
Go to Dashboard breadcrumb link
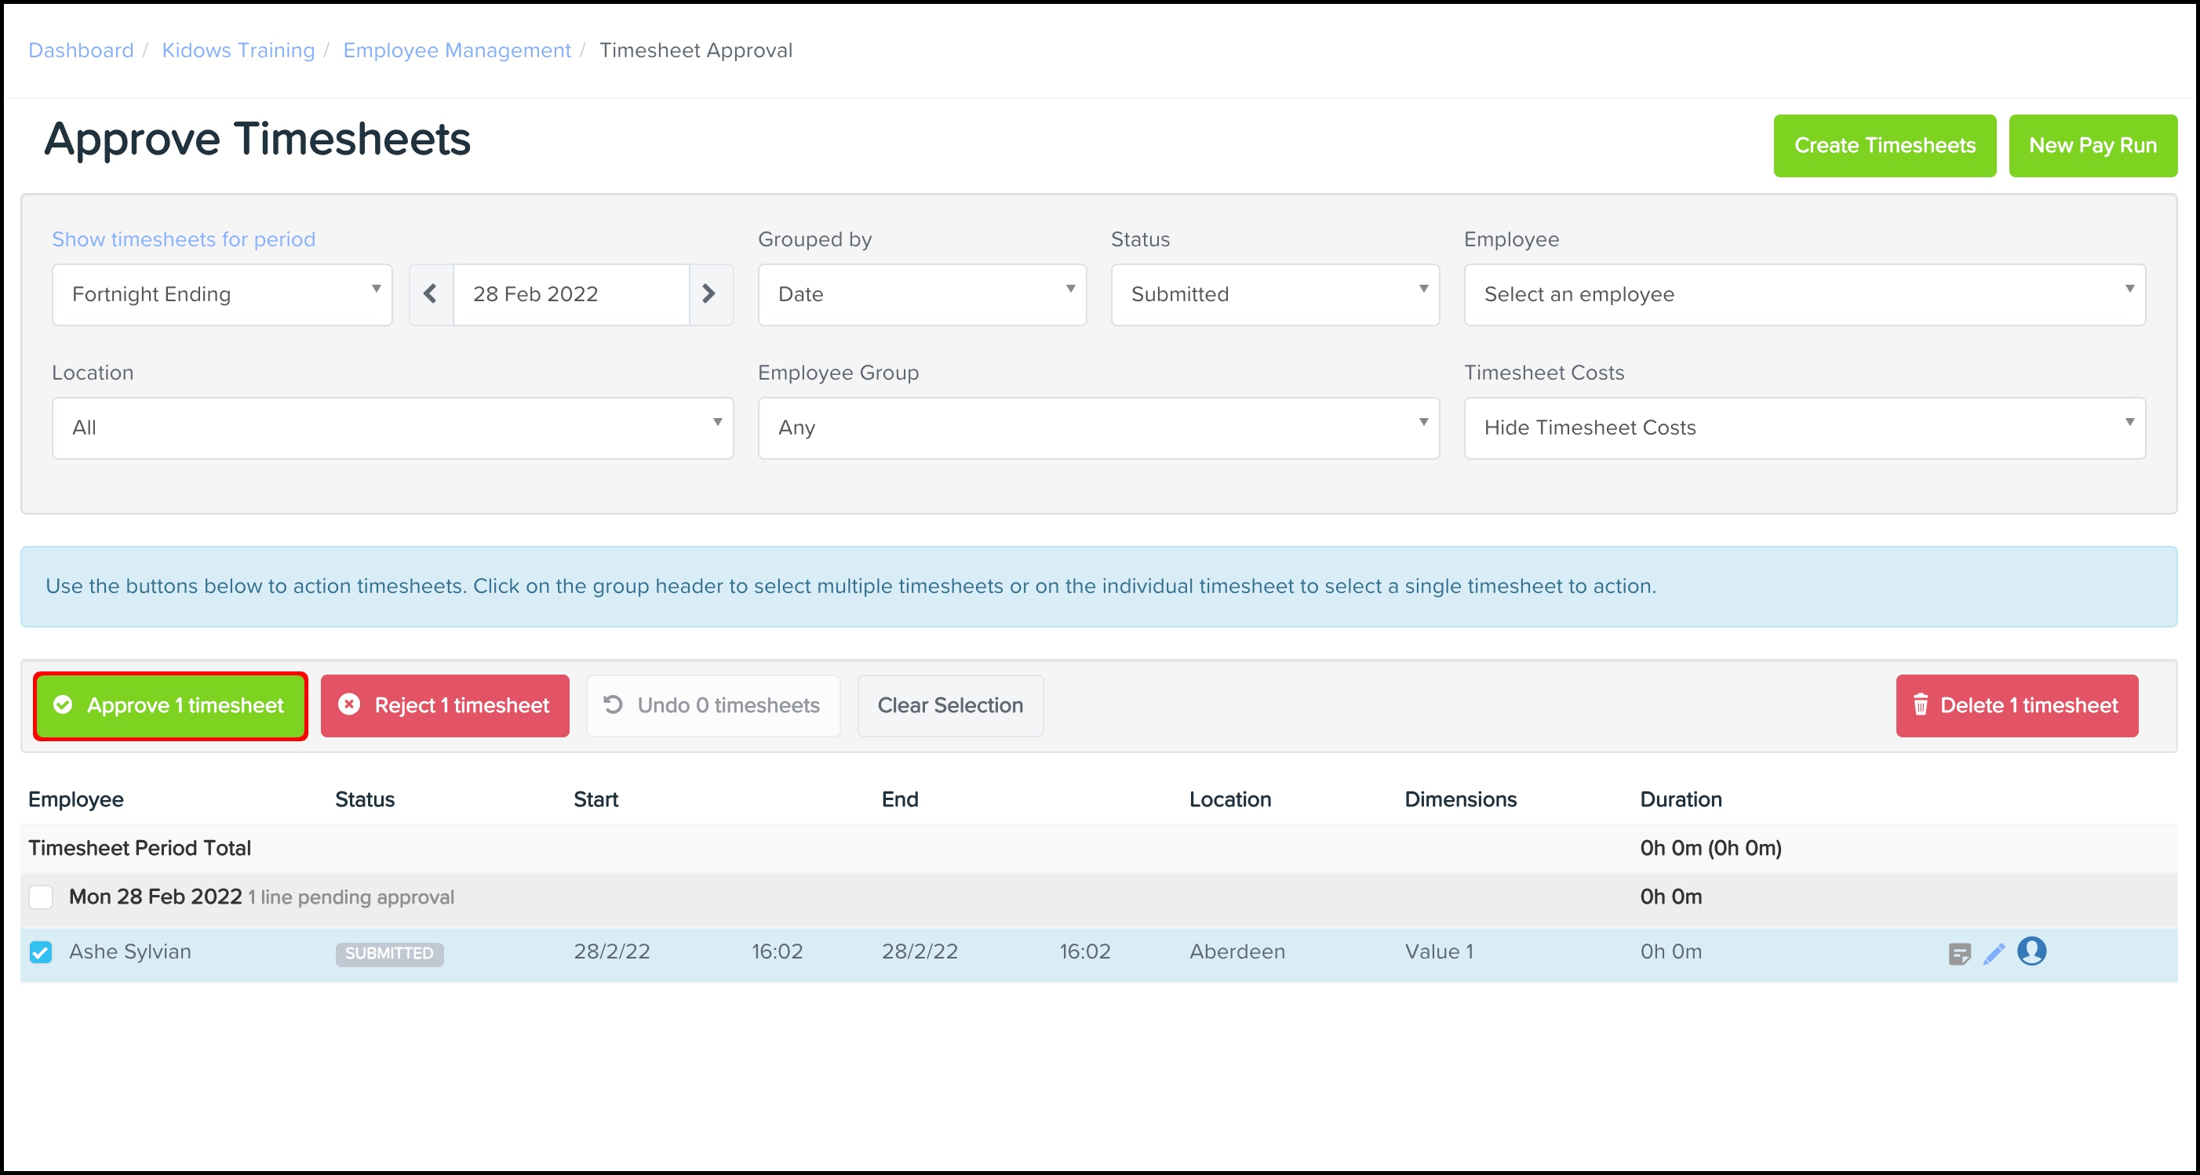(81, 50)
